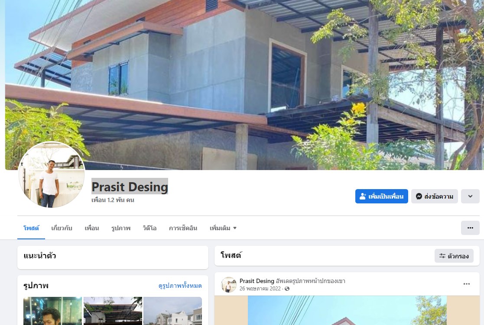Open the circular profile picture

click(x=52, y=174)
